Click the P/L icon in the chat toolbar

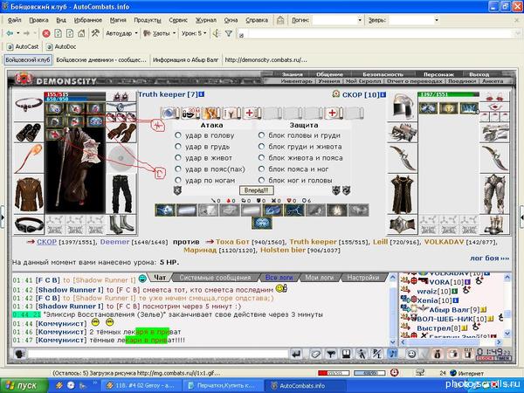[377, 354]
